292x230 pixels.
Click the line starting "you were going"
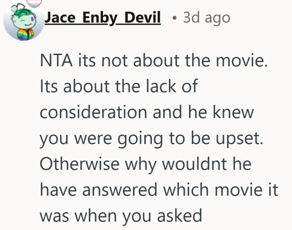tap(152, 139)
